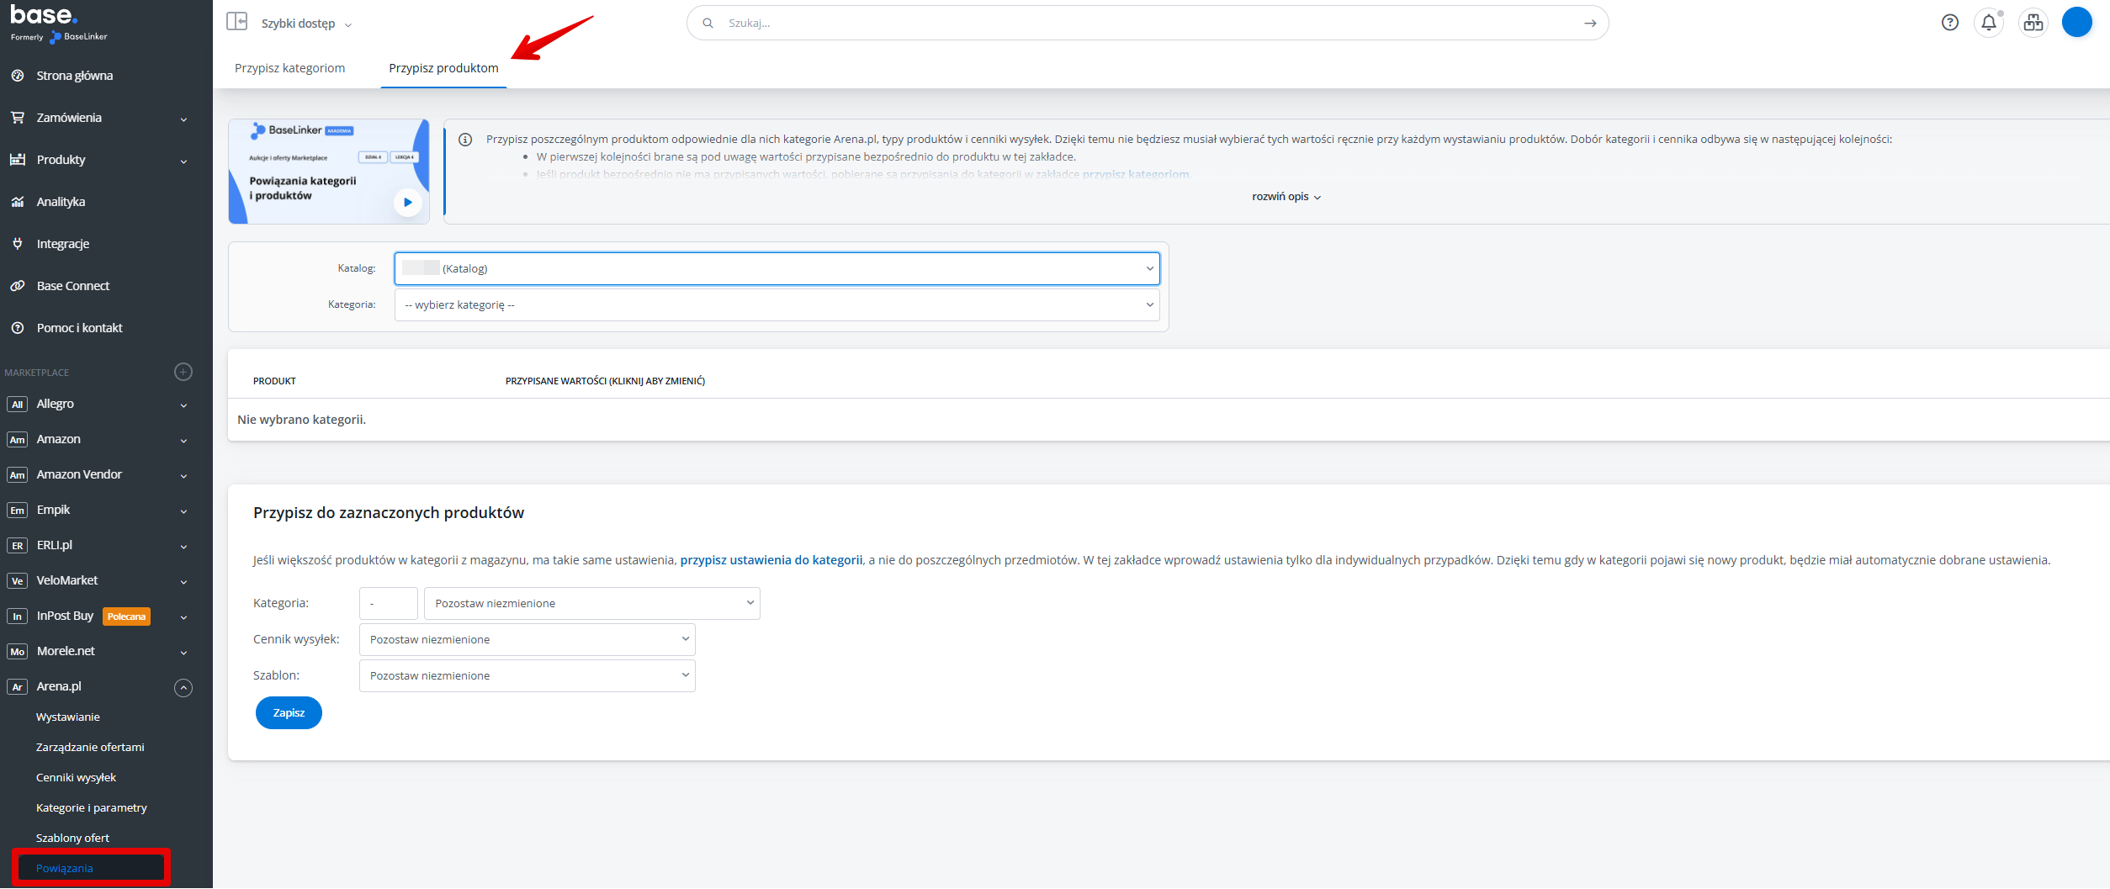Open the notifications bell icon
The width and height of the screenshot is (2110, 889).
(x=1988, y=23)
